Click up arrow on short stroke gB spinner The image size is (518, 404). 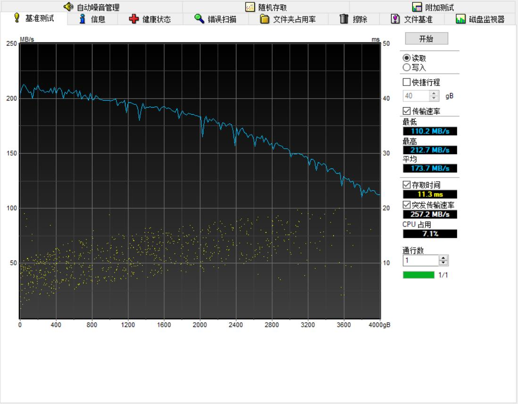434,93
